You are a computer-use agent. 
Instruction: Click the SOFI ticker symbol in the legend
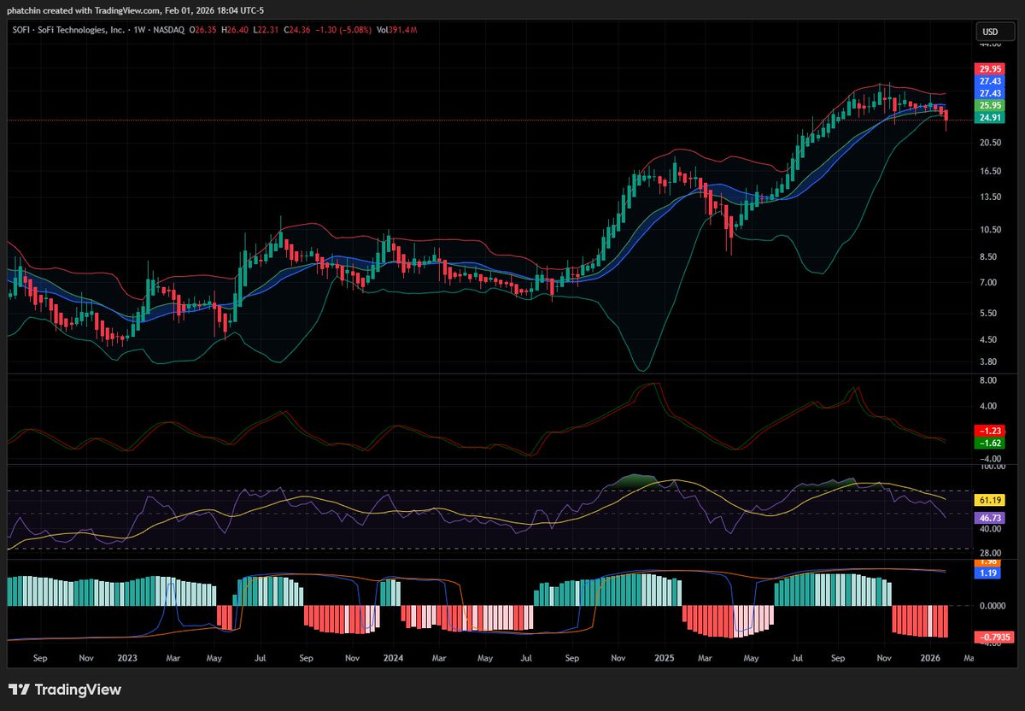pos(20,29)
